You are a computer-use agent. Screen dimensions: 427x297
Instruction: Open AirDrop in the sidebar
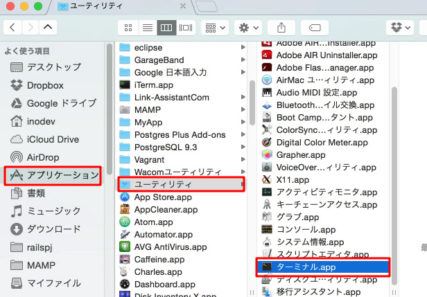point(35,157)
